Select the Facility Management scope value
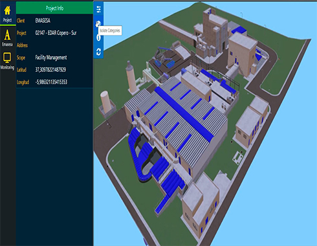 point(51,58)
